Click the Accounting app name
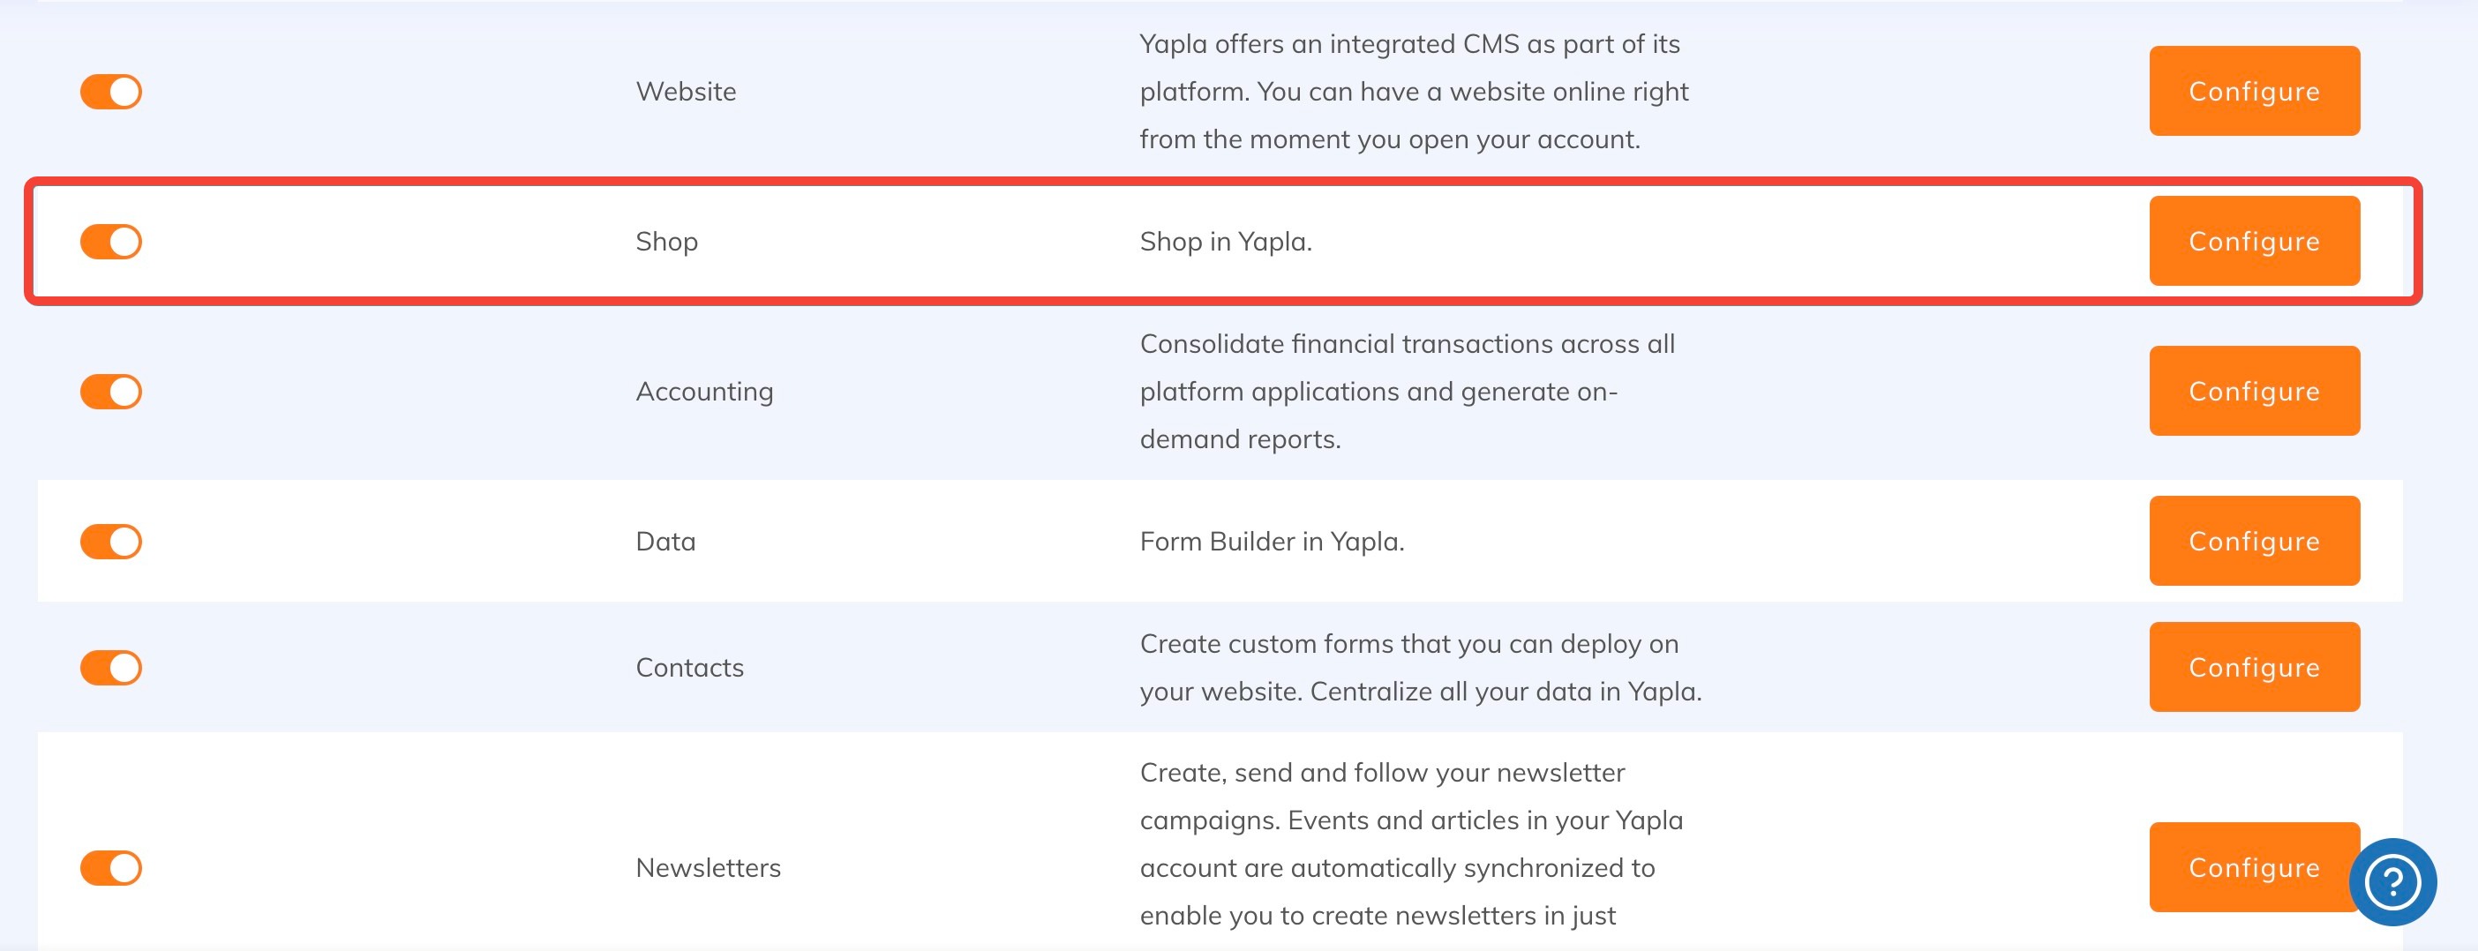The height and width of the screenshot is (951, 2478). click(x=703, y=392)
